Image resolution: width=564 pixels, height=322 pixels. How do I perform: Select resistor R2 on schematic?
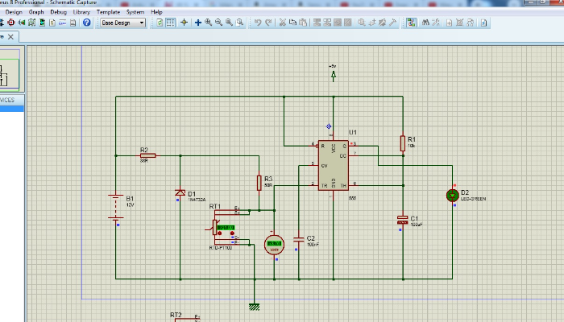point(147,155)
